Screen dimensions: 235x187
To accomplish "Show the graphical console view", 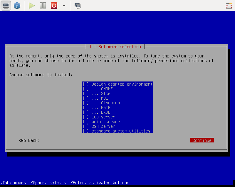I will 6,6.
